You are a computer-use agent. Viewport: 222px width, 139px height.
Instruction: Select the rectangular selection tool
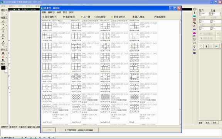coord(3,14)
